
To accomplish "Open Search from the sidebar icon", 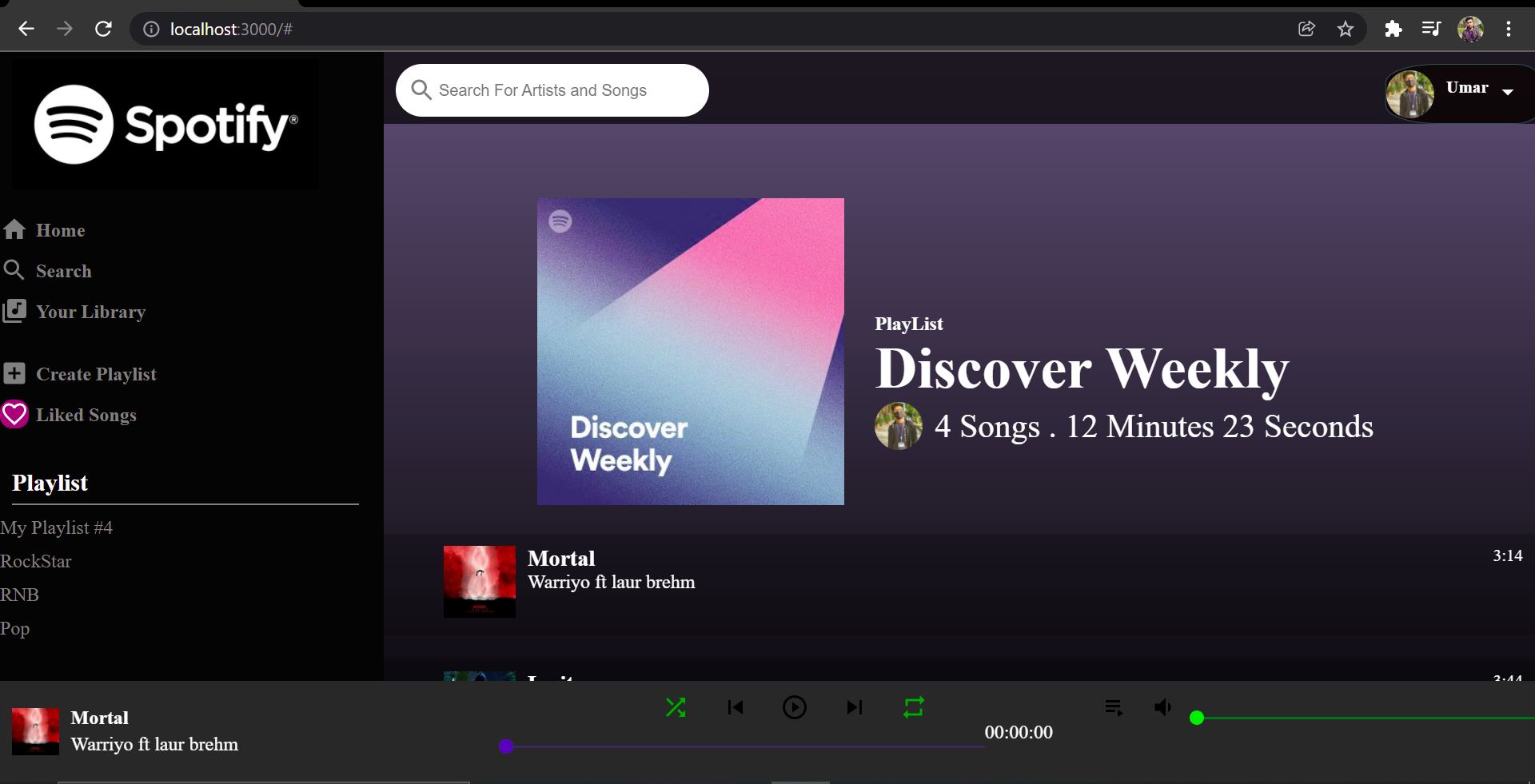I will [x=14, y=271].
